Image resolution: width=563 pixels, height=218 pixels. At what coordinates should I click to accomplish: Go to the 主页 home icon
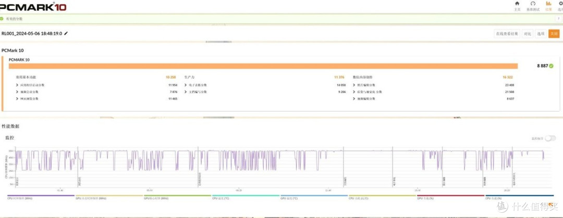tap(517, 3)
